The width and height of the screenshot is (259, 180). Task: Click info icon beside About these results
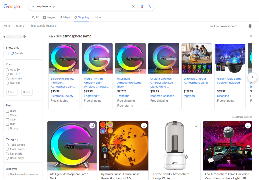[251, 117]
